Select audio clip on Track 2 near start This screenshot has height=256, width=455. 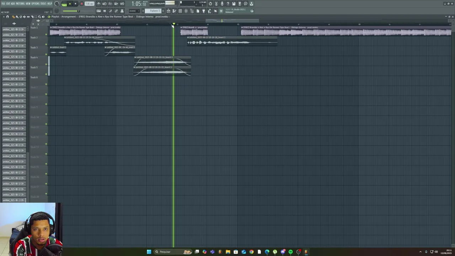click(x=100, y=41)
